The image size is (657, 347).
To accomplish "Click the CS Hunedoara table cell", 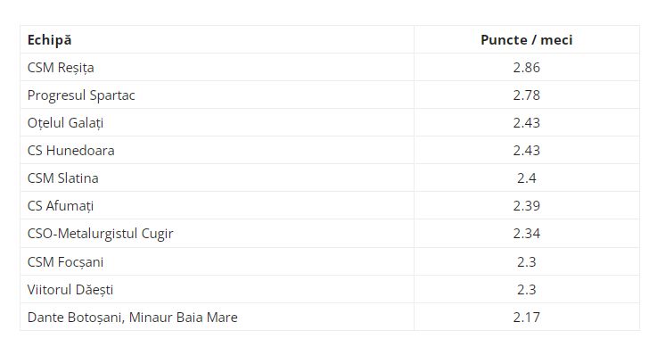I will (217, 150).
